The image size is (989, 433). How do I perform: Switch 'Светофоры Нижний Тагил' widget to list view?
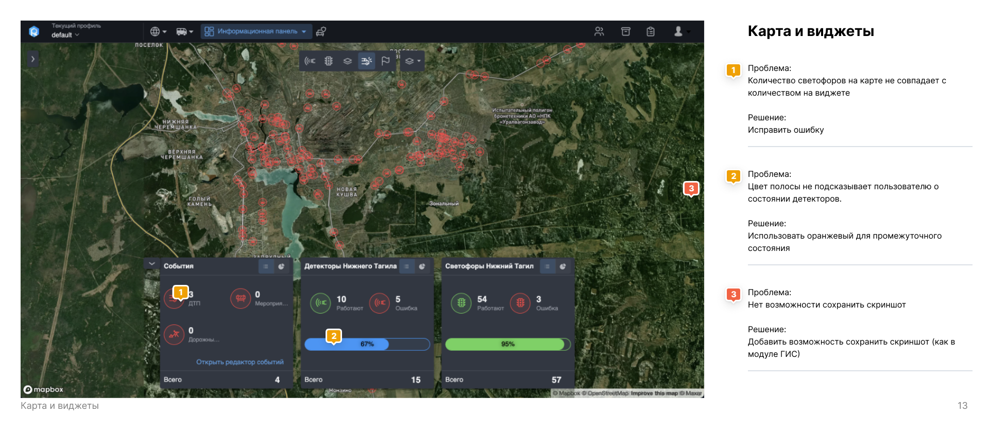(547, 266)
